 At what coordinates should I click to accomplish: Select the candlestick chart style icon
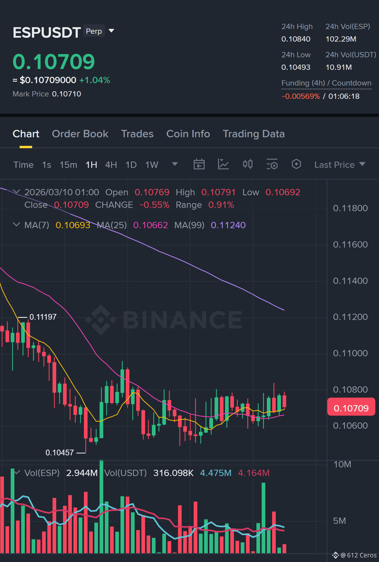pyautogui.click(x=248, y=164)
